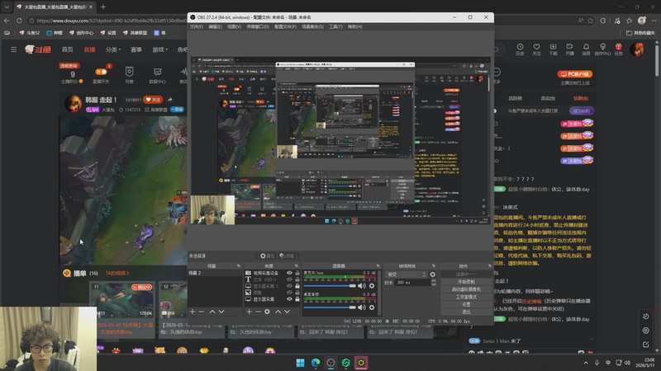Mute the 麦克风/Aux speaker icon
Viewport: 661px width, 371px height.
pyautogui.click(x=362, y=286)
